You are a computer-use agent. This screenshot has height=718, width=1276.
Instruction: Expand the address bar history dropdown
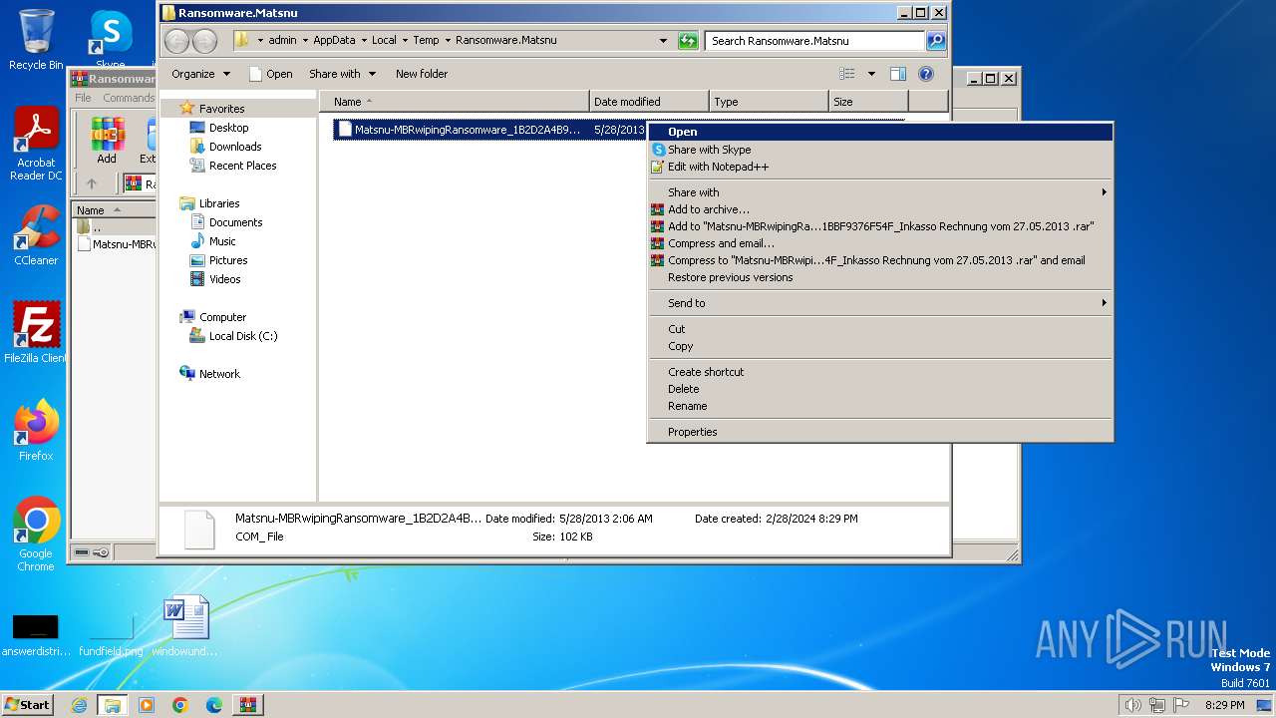(663, 41)
